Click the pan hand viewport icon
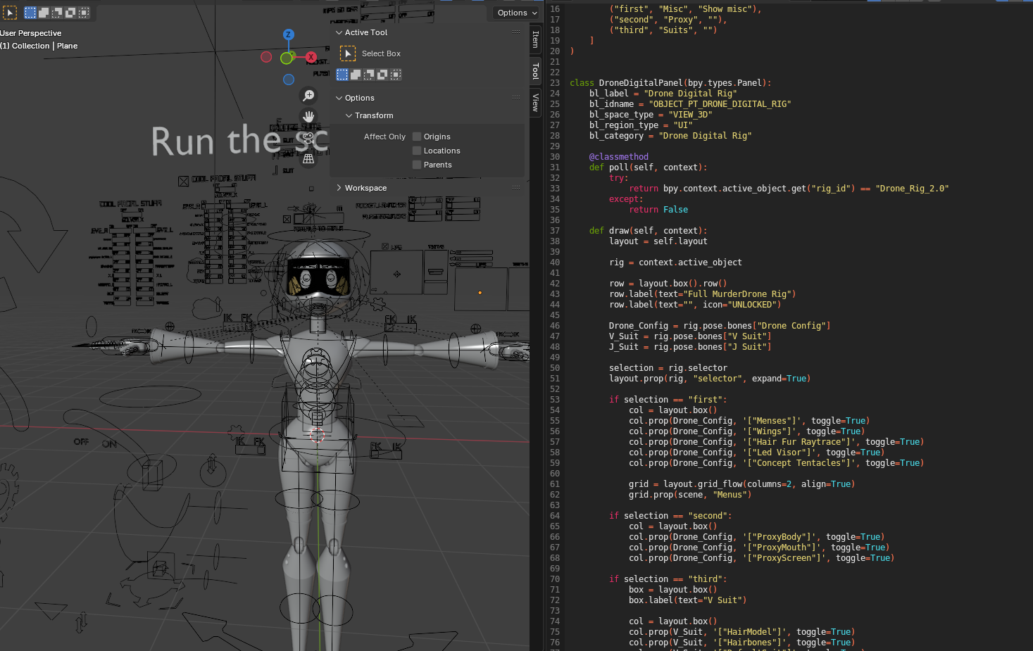This screenshot has height=651, width=1033. point(308,117)
